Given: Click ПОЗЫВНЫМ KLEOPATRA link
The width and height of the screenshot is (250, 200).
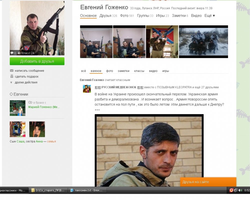Looking at the screenshot, I should 174,87.
